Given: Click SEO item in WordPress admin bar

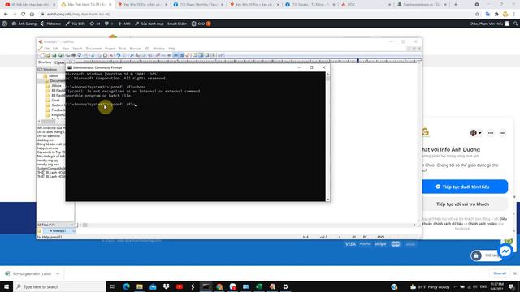Looking at the screenshot, I should pos(201,24).
